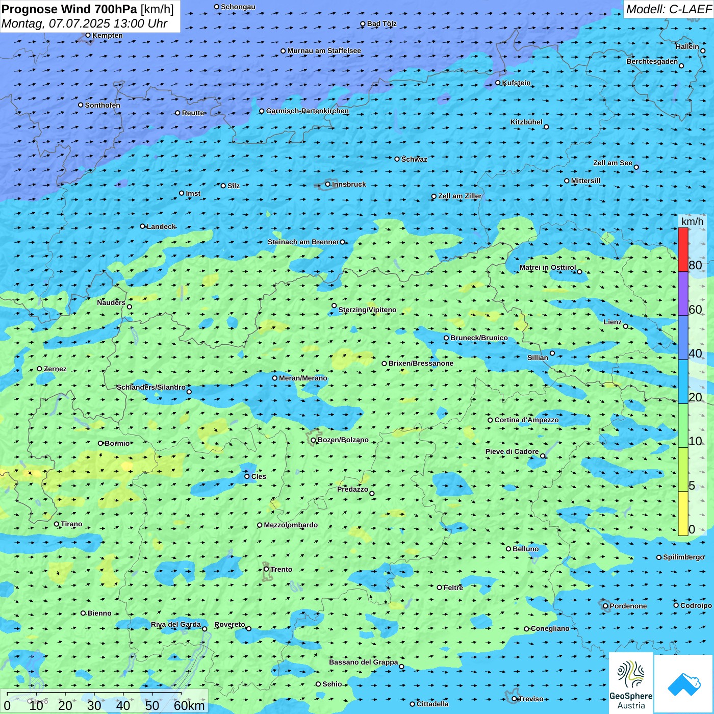714x714 pixels.
Task: Click the Treviso location marker
Action: tap(515, 699)
